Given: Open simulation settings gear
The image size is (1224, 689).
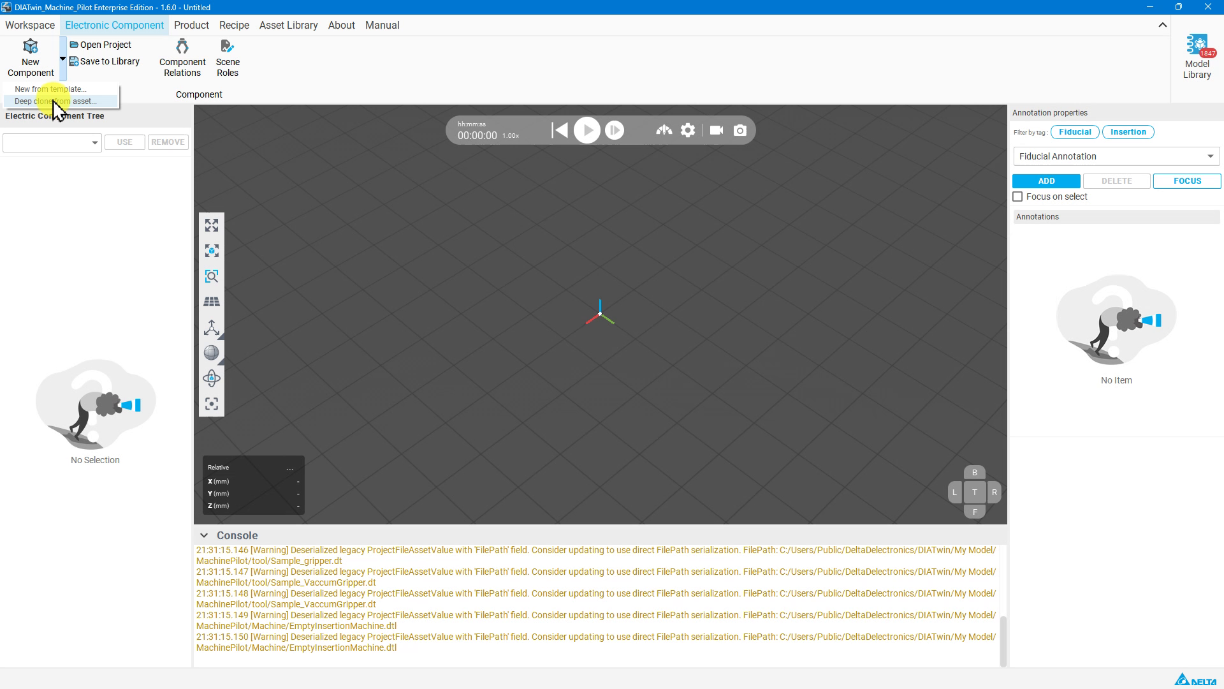Looking at the screenshot, I should coord(688,130).
